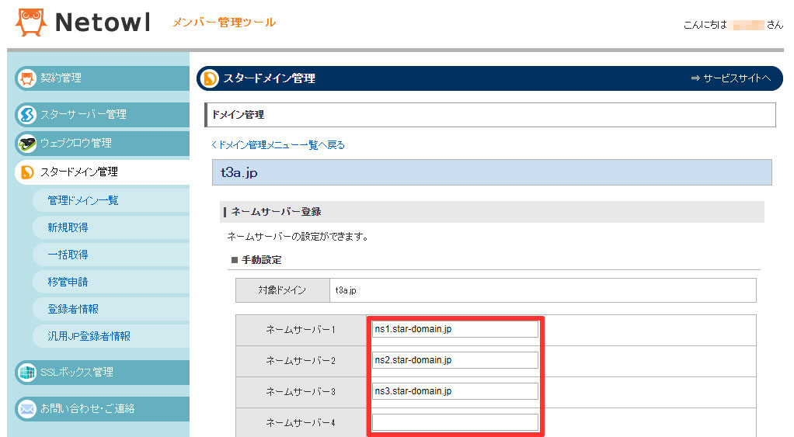Click the orange icon in スタードメイン管理 header
Viewport: 794px width, 437px height.
pyautogui.click(x=210, y=78)
